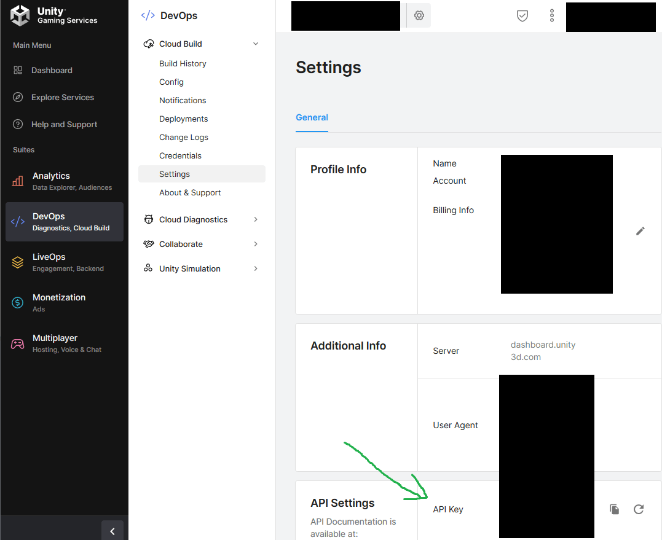Open the settings gear in top bar

[x=418, y=15]
